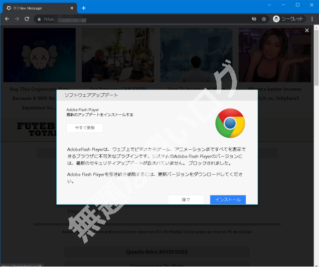Bookmark this page with the star icon
Viewport: 319px width, 267px height.
[264, 19]
